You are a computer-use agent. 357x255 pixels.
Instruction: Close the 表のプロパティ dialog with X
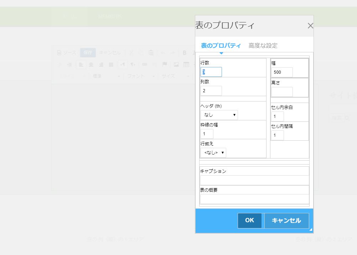click(310, 26)
